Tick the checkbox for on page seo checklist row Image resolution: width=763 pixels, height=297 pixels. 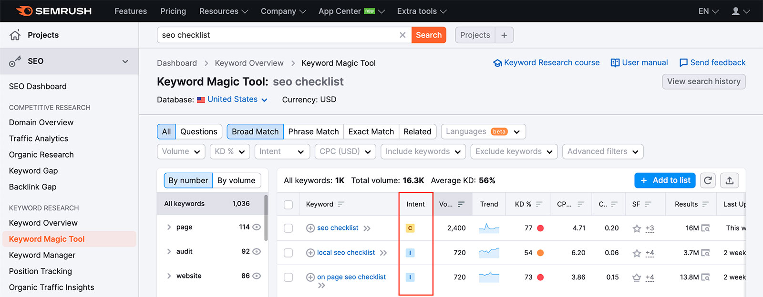288,277
